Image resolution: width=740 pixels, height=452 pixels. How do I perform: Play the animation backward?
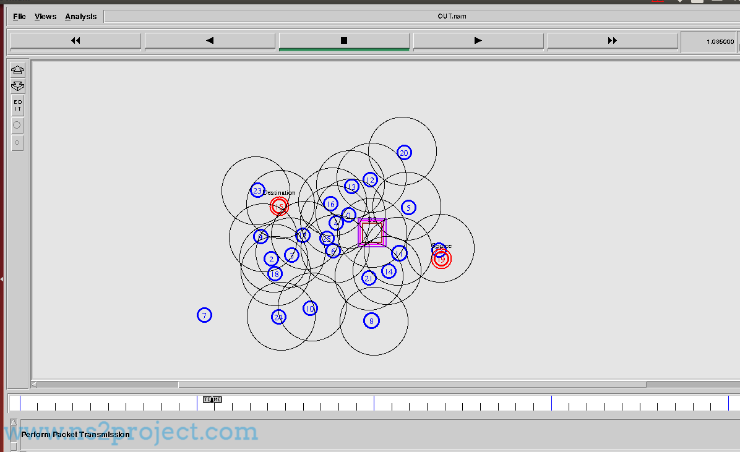pos(210,41)
